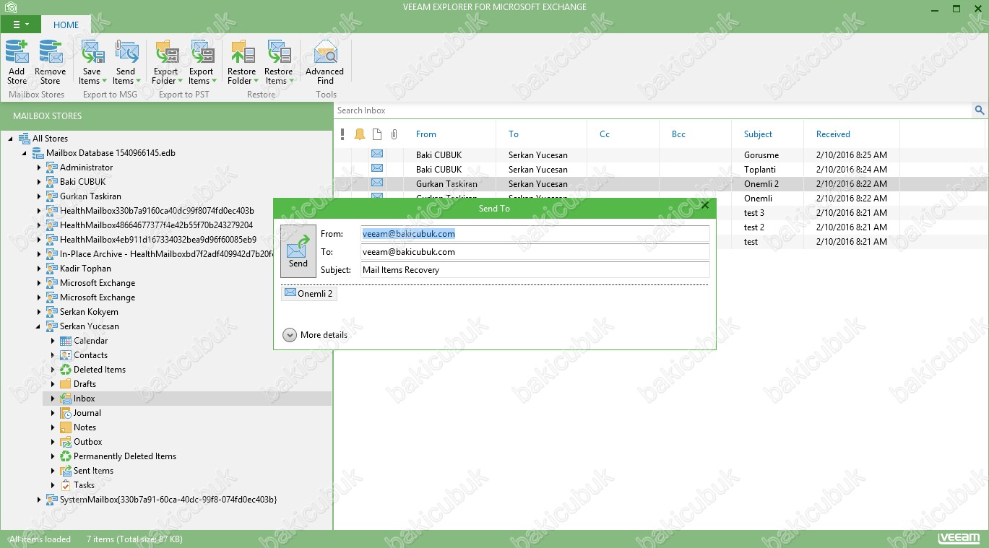989x548 pixels.
Task: Sort by the From column header
Action: 426,134
